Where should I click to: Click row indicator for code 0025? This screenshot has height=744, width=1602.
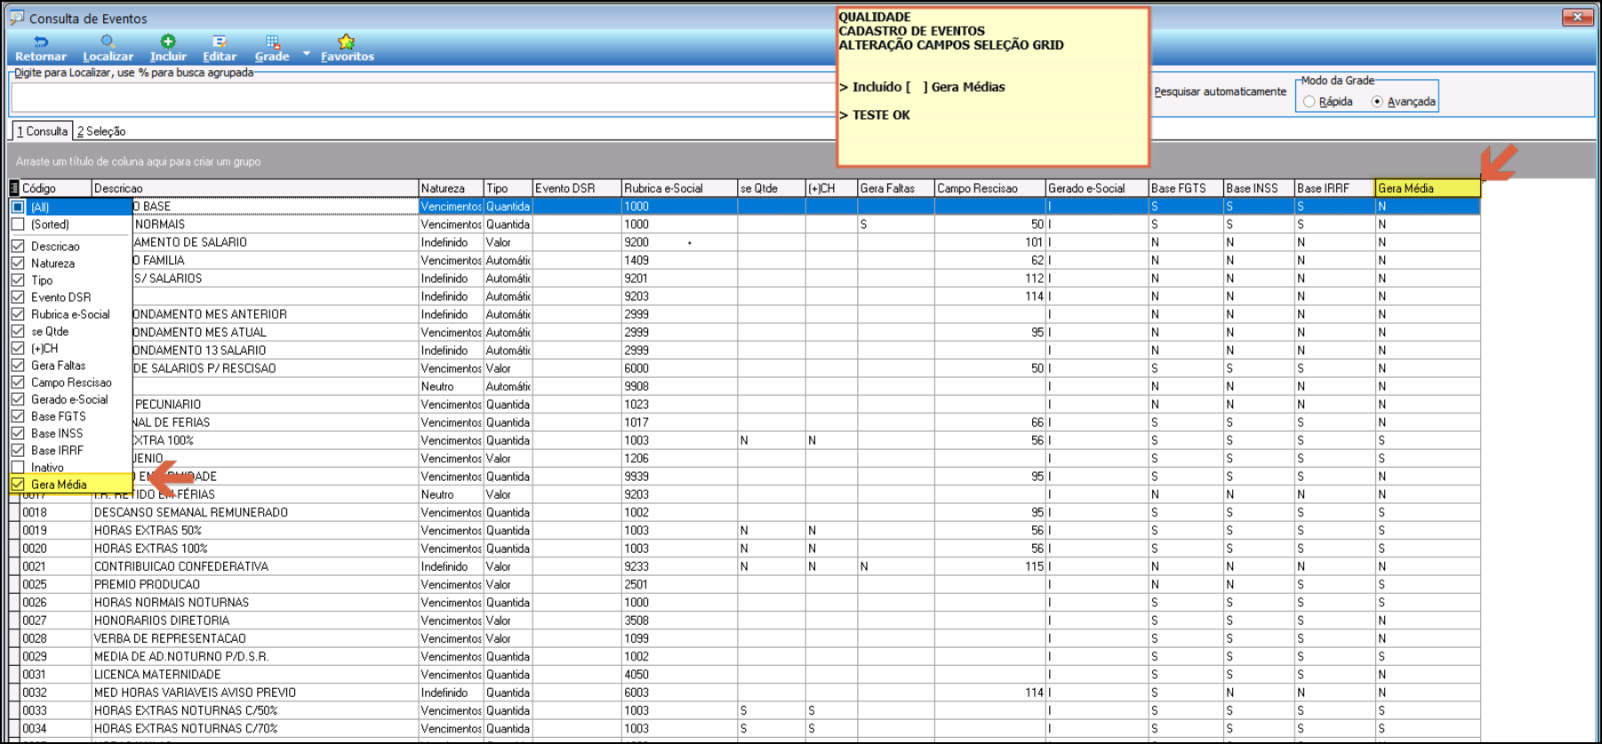click(x=14, y=585)
